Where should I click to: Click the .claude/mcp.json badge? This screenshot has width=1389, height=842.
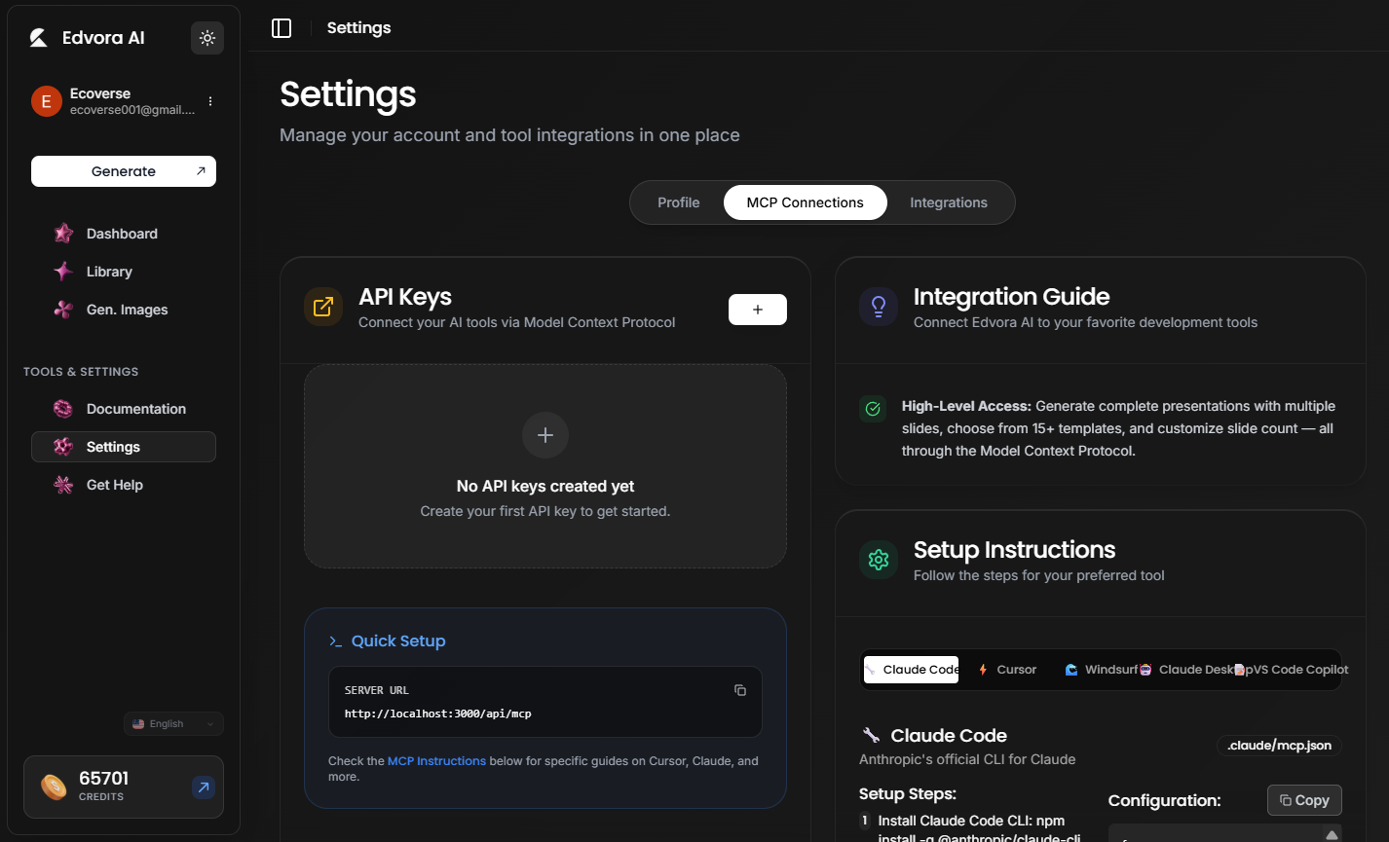pos(1280,746)
